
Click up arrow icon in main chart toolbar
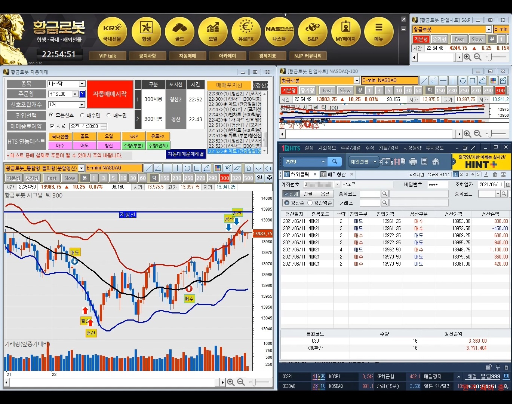pos(249,168)
